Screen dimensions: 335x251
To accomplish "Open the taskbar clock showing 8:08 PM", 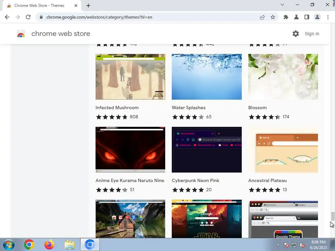I will pyautogui.click(x=318, y=245).
